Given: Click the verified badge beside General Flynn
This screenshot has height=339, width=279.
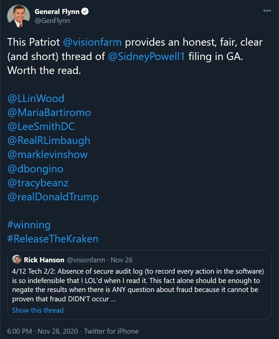Looking at the screenshot, I should pos(85,12).
